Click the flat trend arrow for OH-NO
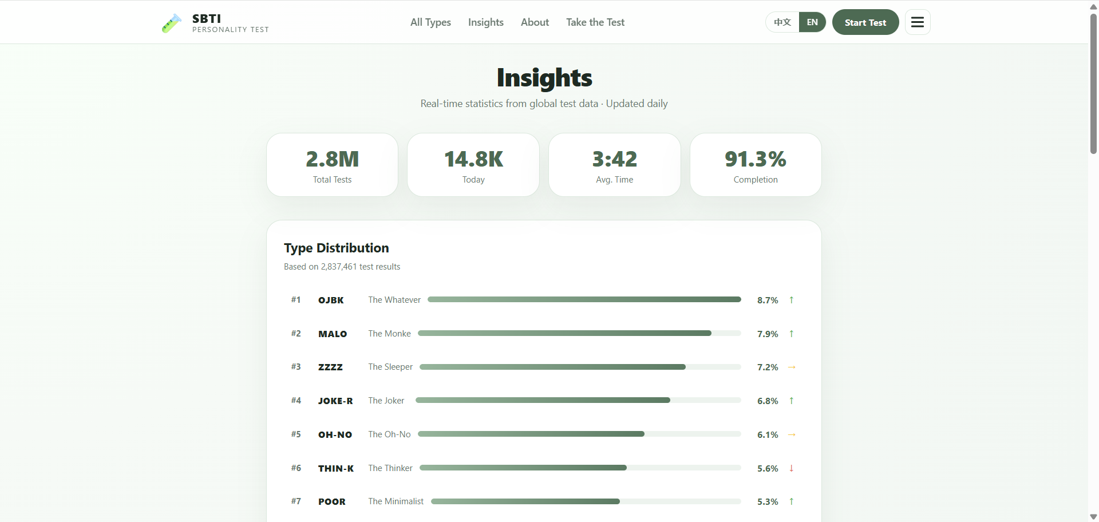The image size is (1099, 522). click(x=792, y=434)
